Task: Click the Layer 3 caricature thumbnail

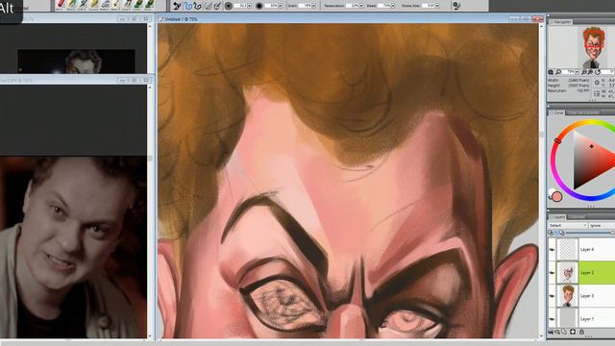Action: point(568,296)
